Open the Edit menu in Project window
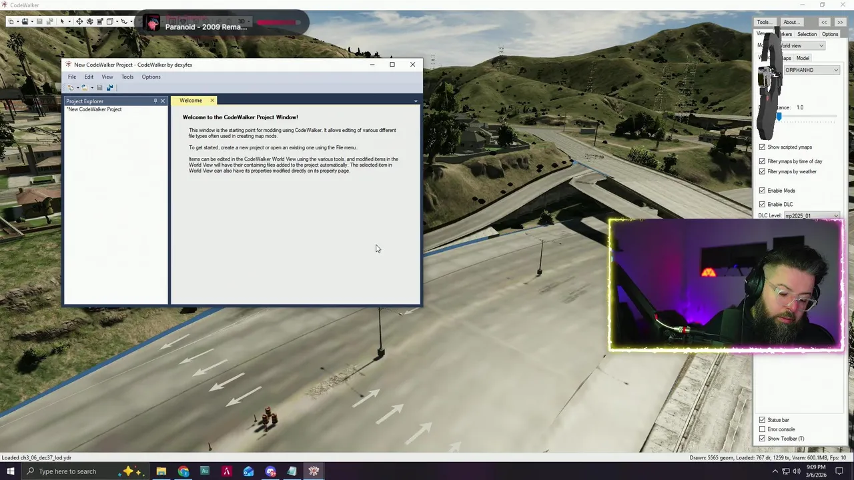Screen dimensions: 854x480 [x=89, y=77]
